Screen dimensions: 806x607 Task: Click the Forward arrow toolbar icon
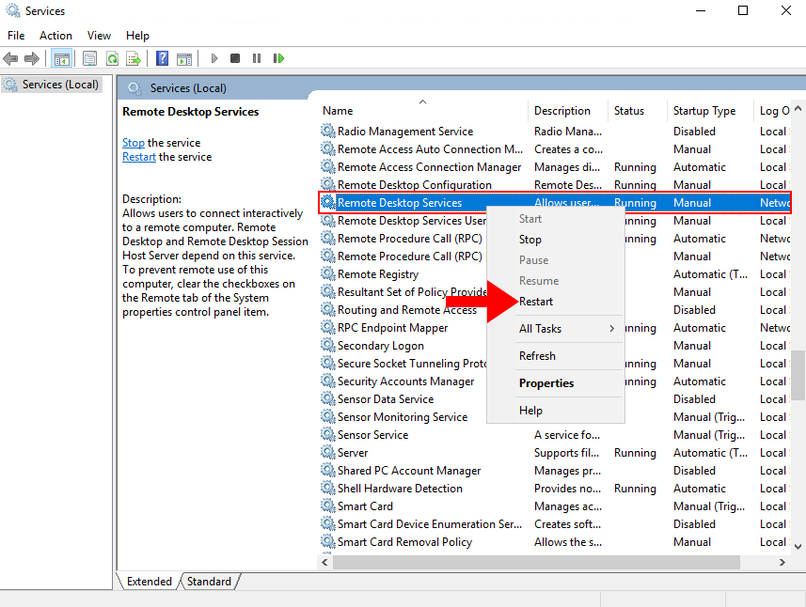click(x=32, y=58)
